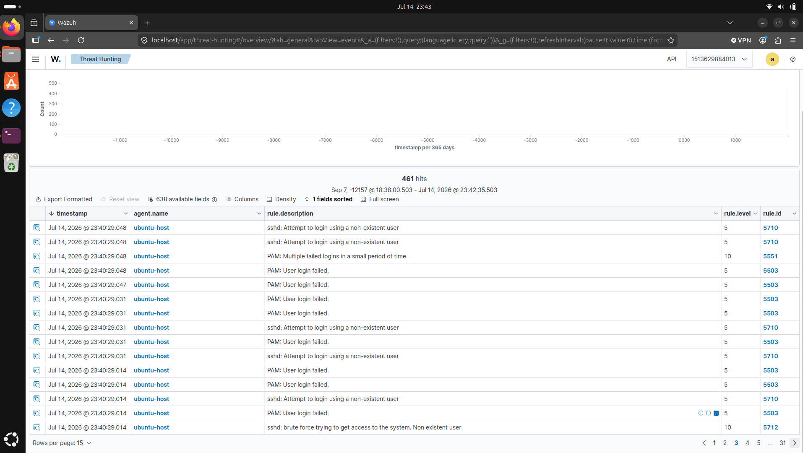This screenshot has width=803, height=453.
Task: Go to results page 5
Action: tap(759, 443)
